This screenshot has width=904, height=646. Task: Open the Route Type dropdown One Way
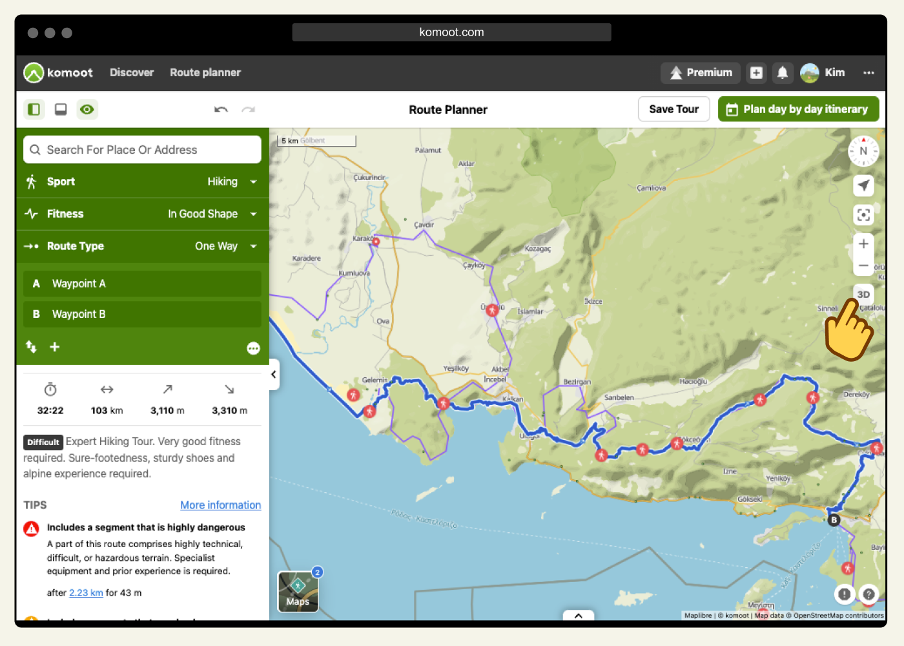(142, 246)
